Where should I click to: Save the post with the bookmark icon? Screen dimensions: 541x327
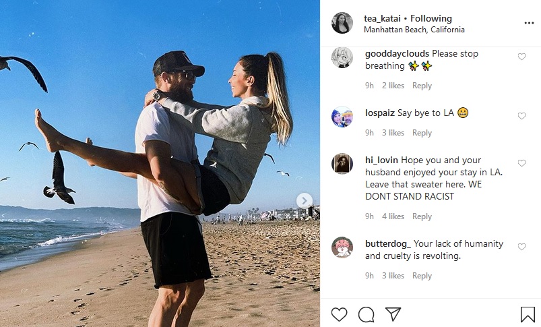click(528, 314)
